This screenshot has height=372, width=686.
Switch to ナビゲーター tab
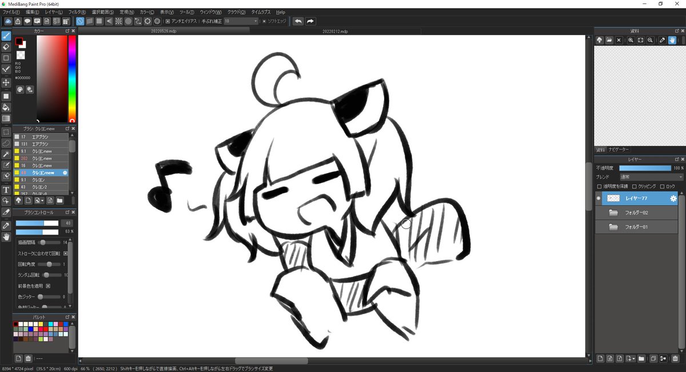(618, 149)
